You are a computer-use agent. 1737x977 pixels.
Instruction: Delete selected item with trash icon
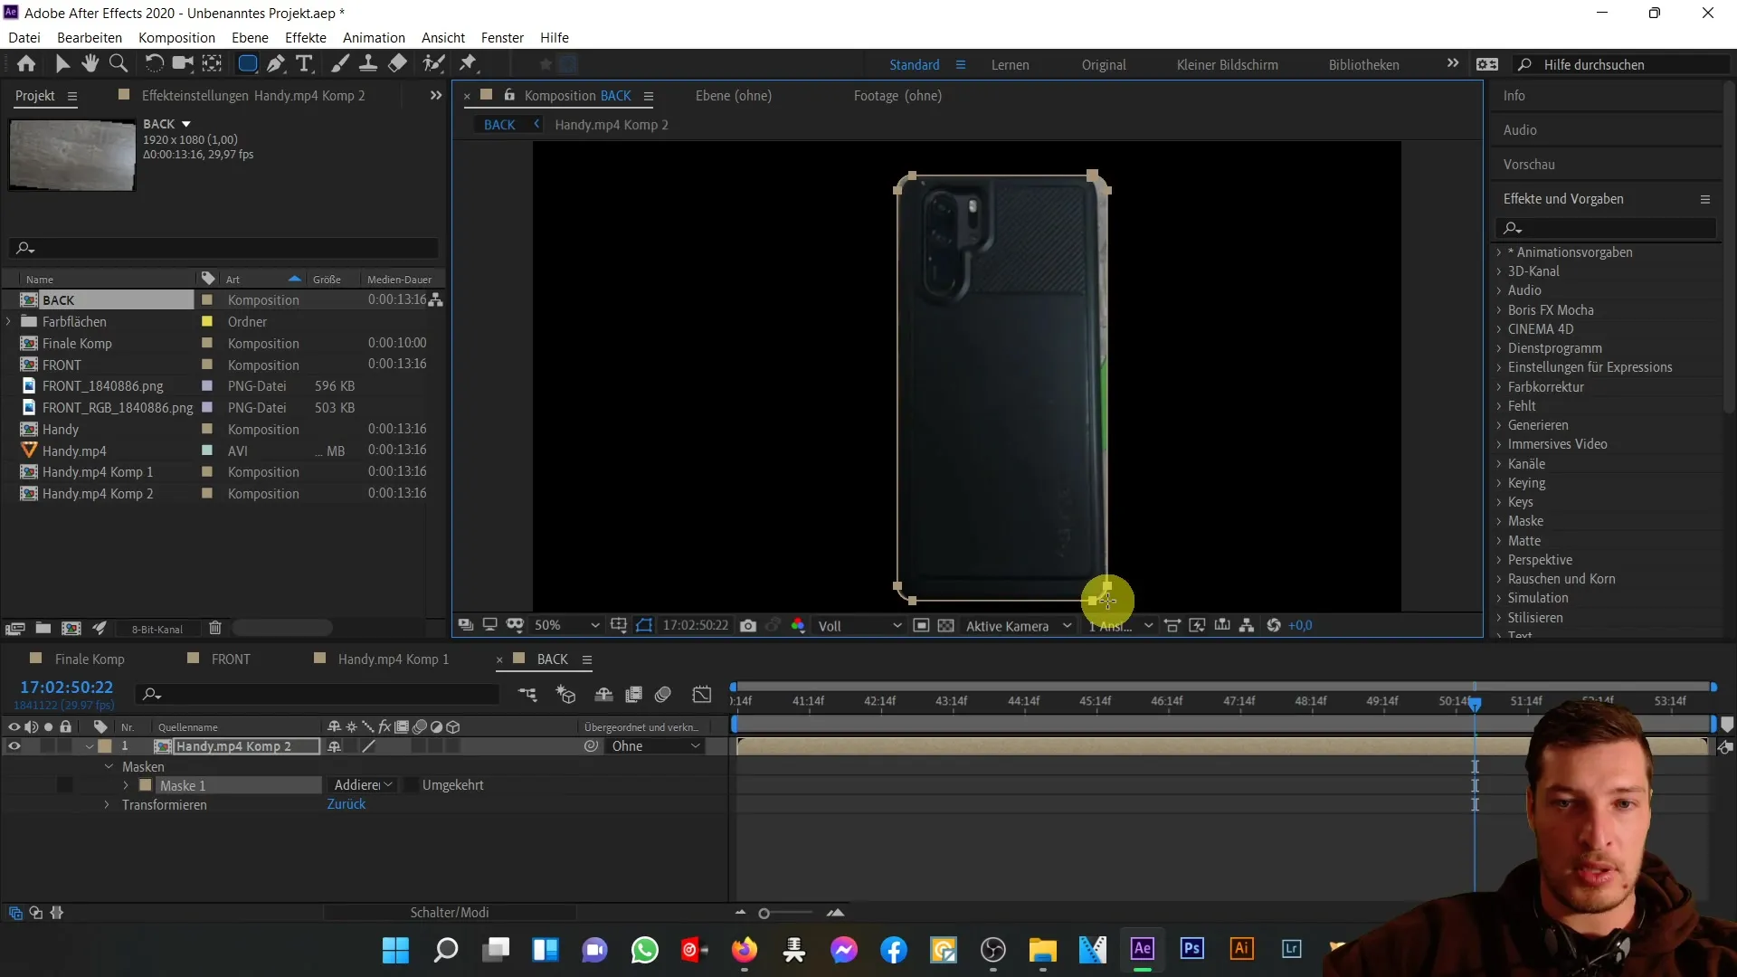click(x=214, y=628)
